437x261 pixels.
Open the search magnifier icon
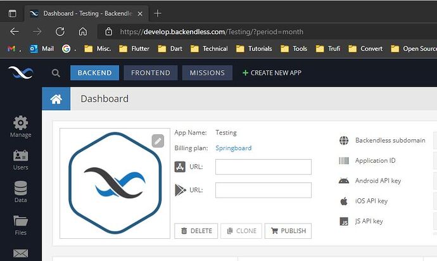56,73
